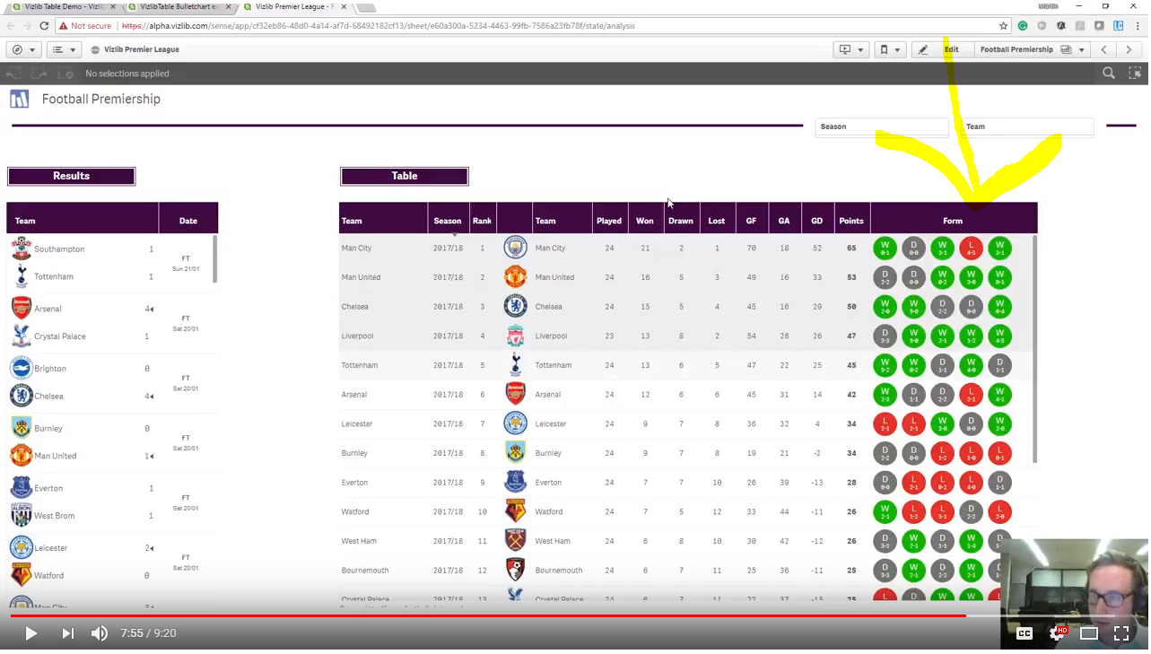Enter fullscreen mode
Screen dimensions: 1151x654
[x=1121, y=633]
